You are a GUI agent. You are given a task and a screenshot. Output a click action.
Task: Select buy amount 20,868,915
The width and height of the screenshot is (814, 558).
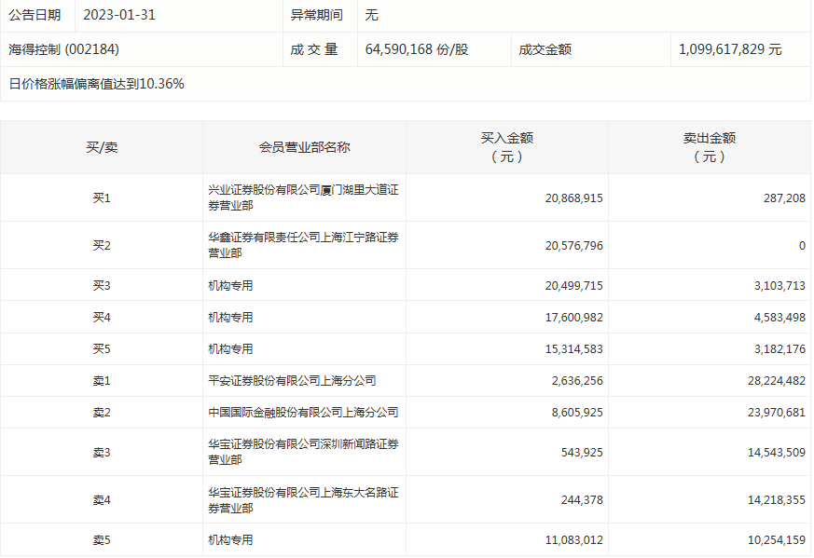[573, 198]
